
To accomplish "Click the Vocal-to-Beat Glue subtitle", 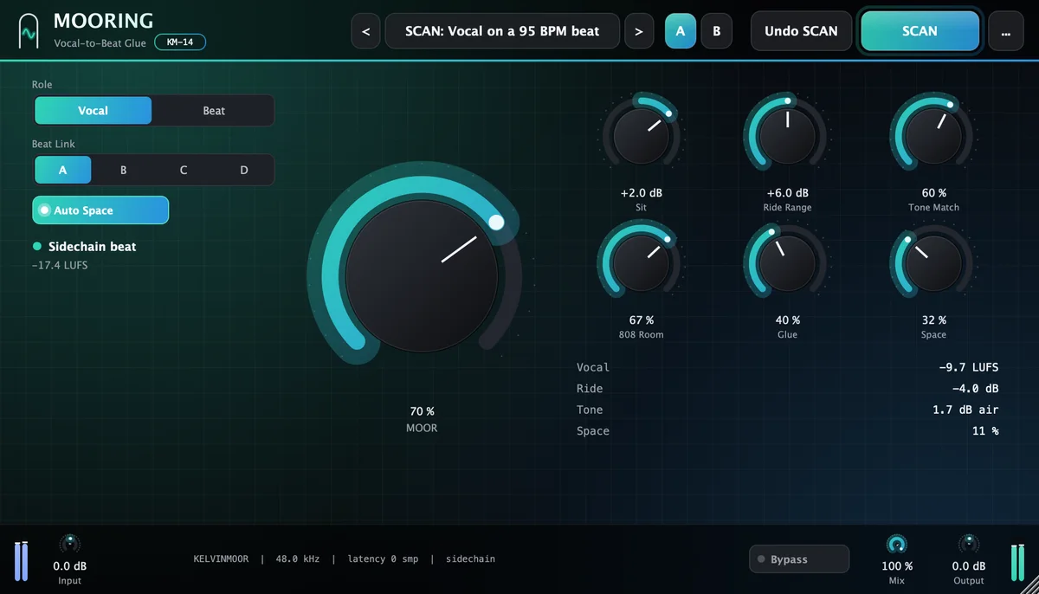I will 100,42.
